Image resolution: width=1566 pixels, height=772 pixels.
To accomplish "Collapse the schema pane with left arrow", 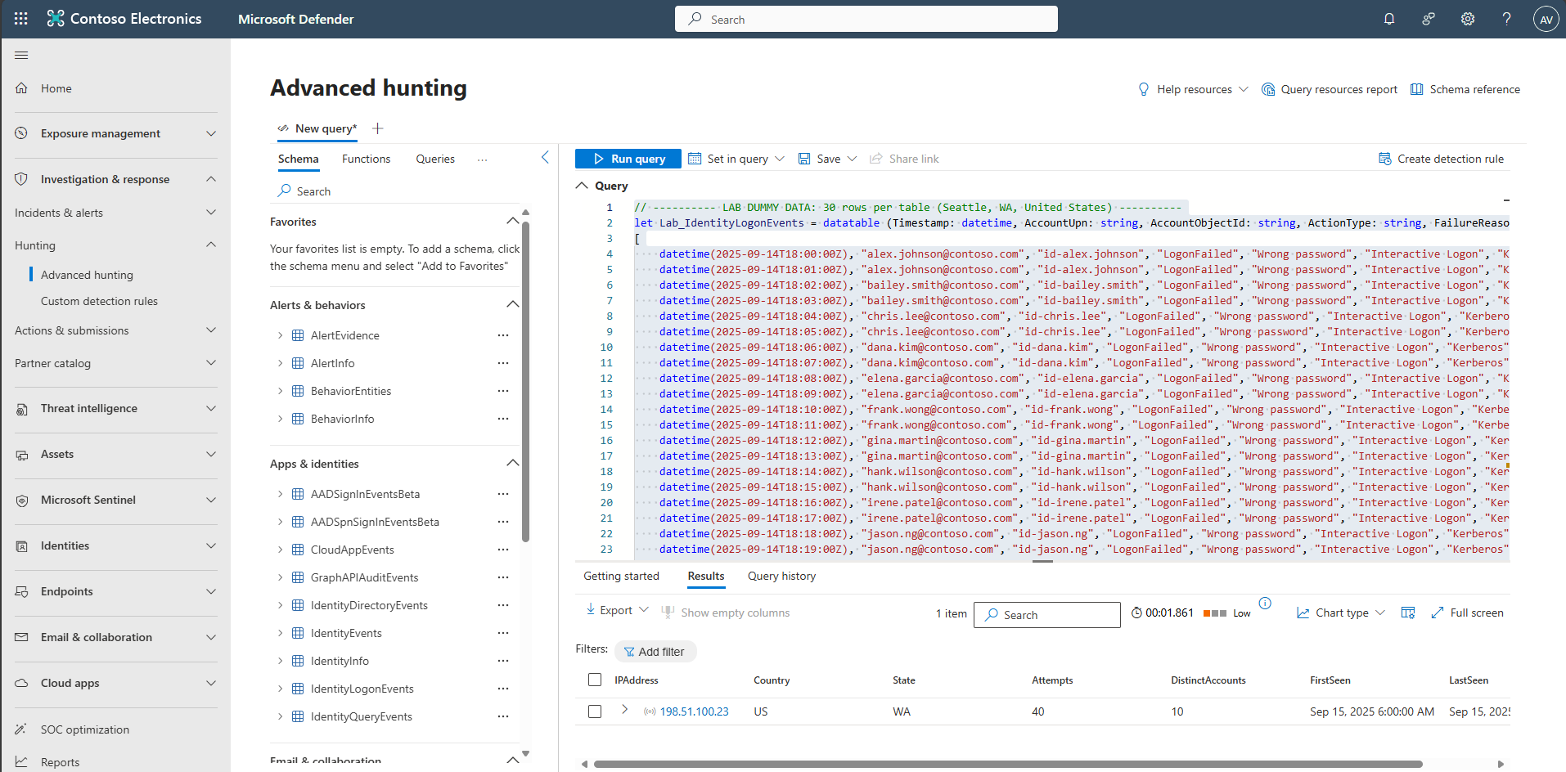I will [x=545, y=157].
